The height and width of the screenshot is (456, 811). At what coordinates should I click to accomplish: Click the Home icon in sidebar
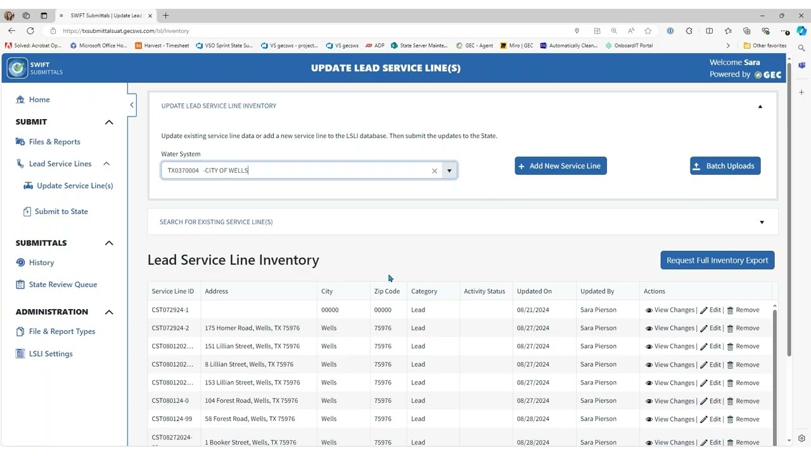(20, 99)
